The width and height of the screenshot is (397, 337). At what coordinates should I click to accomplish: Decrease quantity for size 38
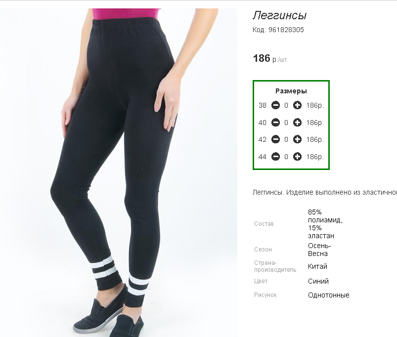coord(275,105)
